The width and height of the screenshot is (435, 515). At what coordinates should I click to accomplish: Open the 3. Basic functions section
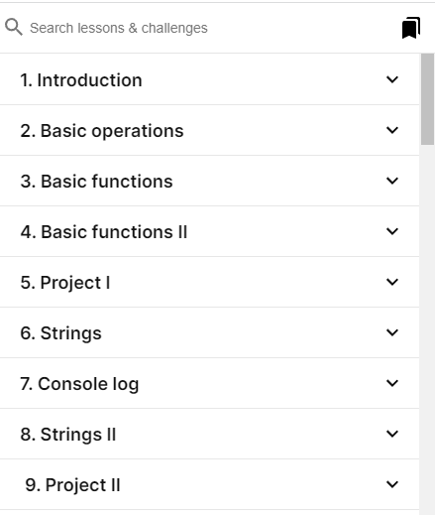(x=209, y=181)
